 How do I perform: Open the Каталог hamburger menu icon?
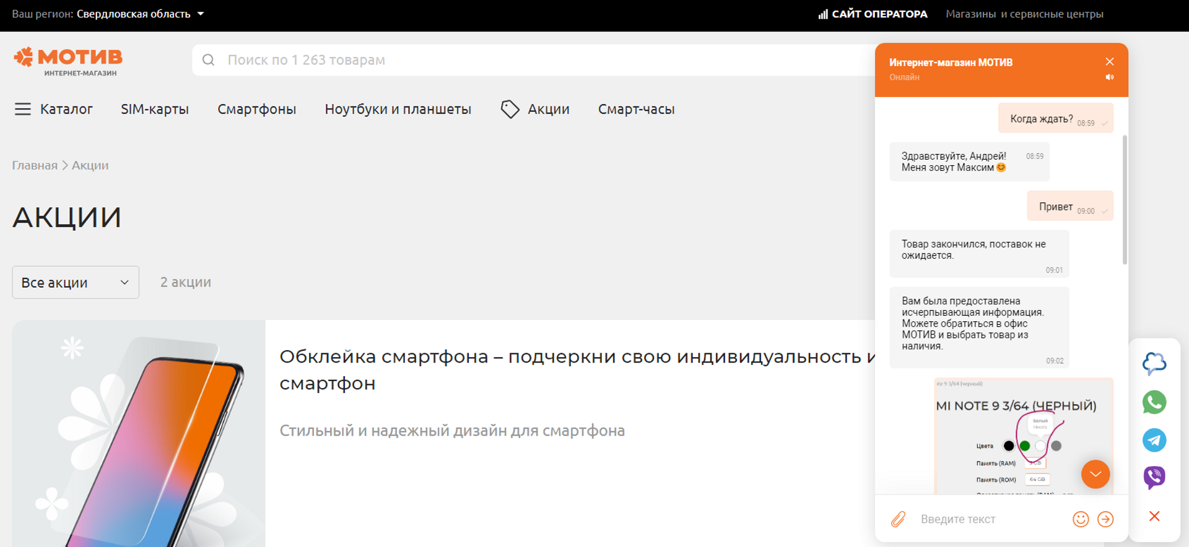pos(23,109)
